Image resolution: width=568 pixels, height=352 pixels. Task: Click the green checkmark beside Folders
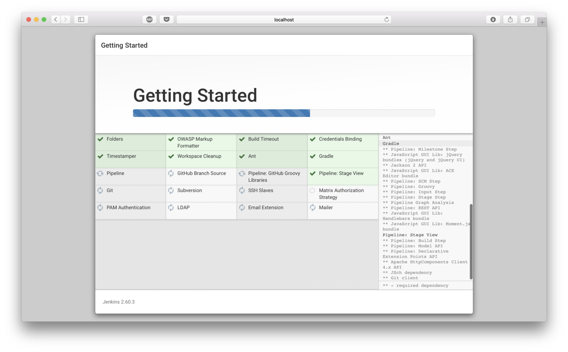point(100,139)
